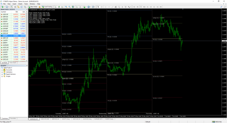Image resolution: width=227 pixels, height=123 pixels.
Task: Switch chart to Bar Chart
Action: point(56,7)
